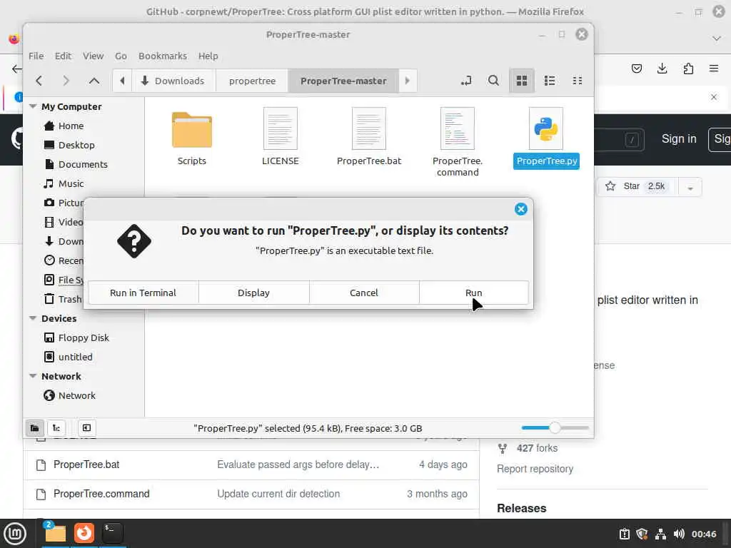Collapse My Computer section
The image size is (731, 548).
[33, 106]
